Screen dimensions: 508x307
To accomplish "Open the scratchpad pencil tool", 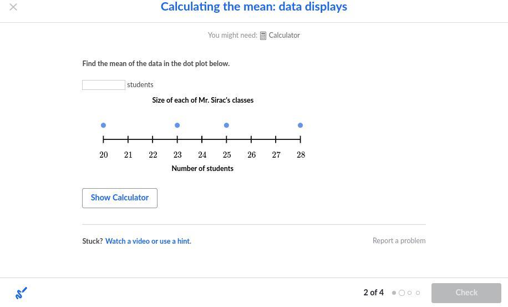I will tap(21, 293).
